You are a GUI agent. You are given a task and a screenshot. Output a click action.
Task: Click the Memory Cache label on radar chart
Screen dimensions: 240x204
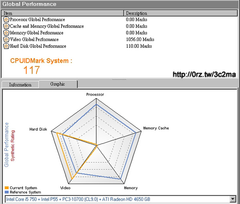click(x=156, y=128)
